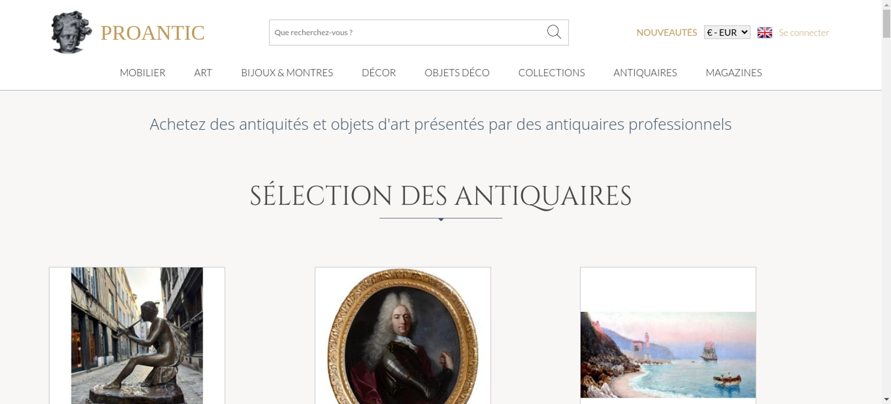The width and height of the screenshot is (891, 404).
Task: Open the Objets Déco menu
Action: [457, 73]
